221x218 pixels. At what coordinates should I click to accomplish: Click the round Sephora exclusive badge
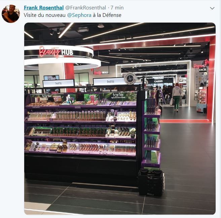(x=130, y=78)
